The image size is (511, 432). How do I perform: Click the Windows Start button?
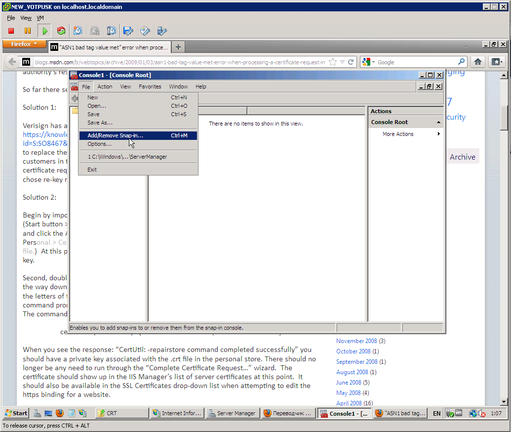click(x=16, y=413)
